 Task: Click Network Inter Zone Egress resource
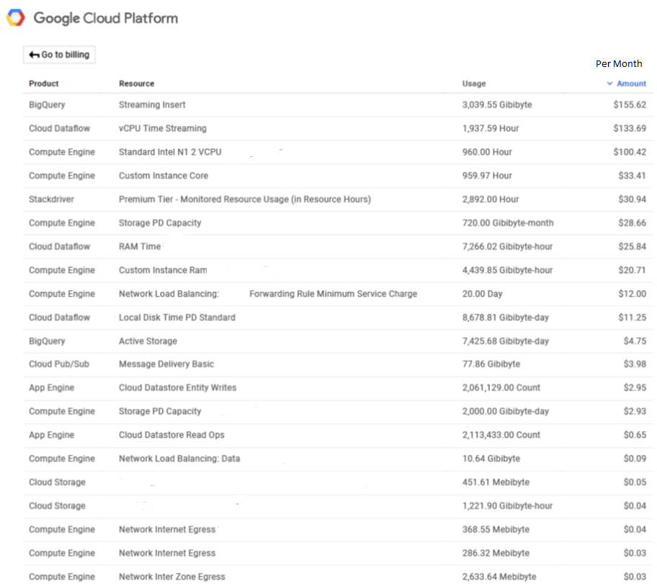tap(171, 576)
